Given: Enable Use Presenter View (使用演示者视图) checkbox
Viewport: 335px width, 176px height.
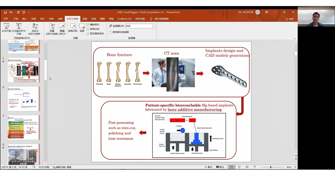Looking at the screenshot, I should coord(111,32).
